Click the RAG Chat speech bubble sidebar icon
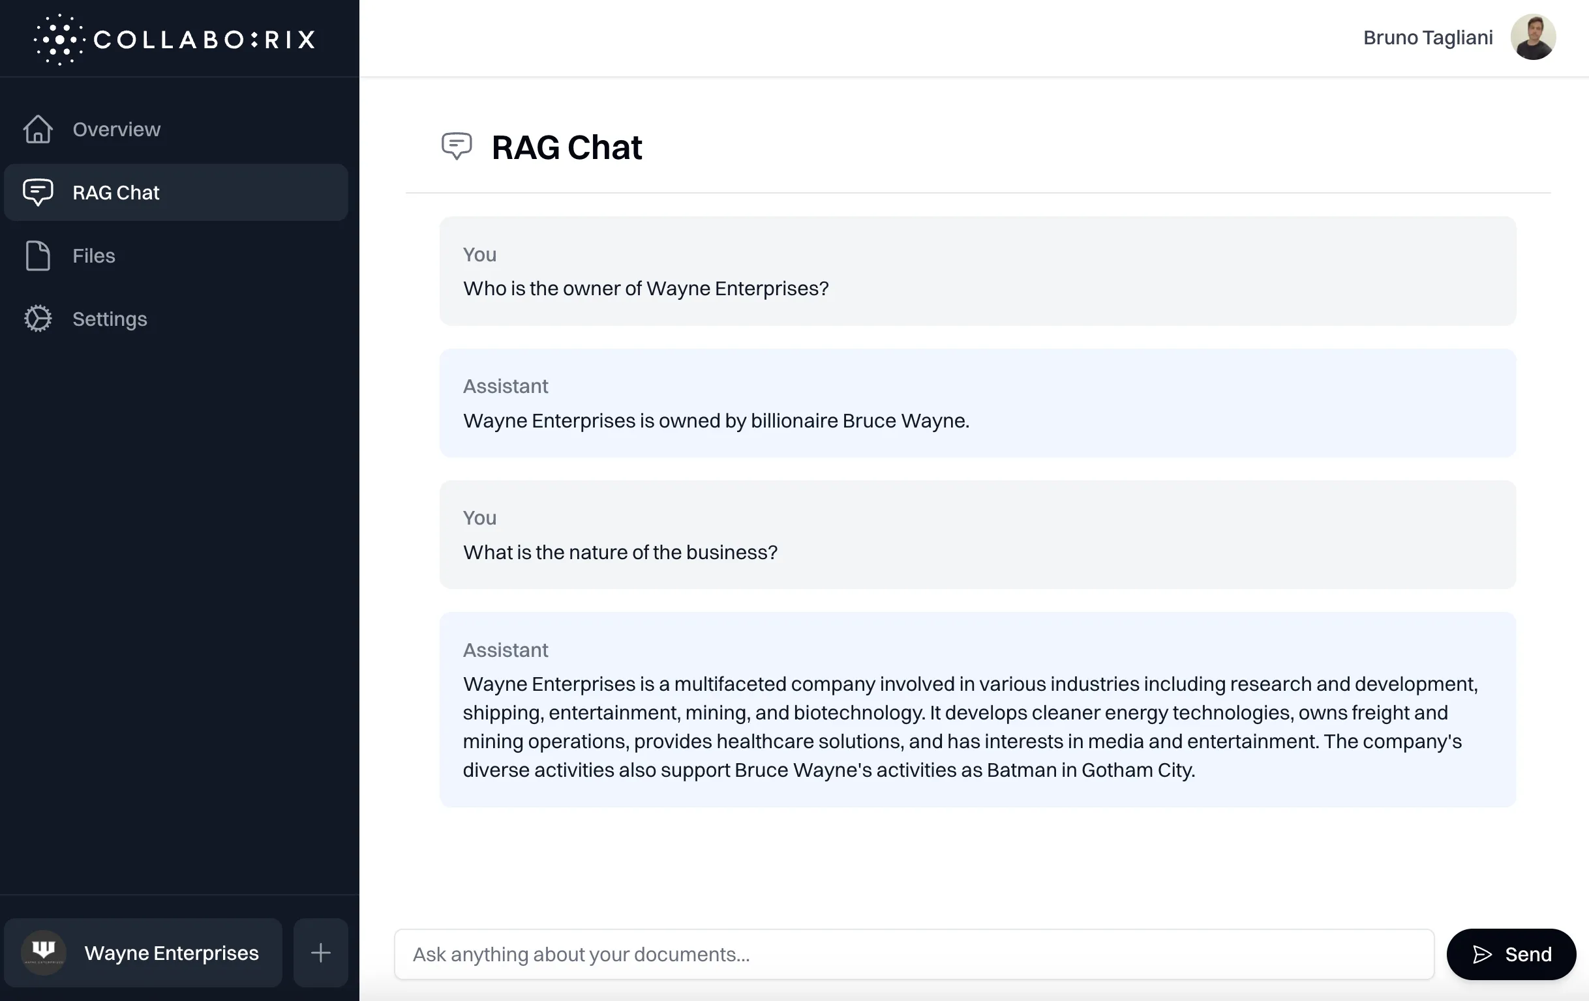 coord(38,192)
